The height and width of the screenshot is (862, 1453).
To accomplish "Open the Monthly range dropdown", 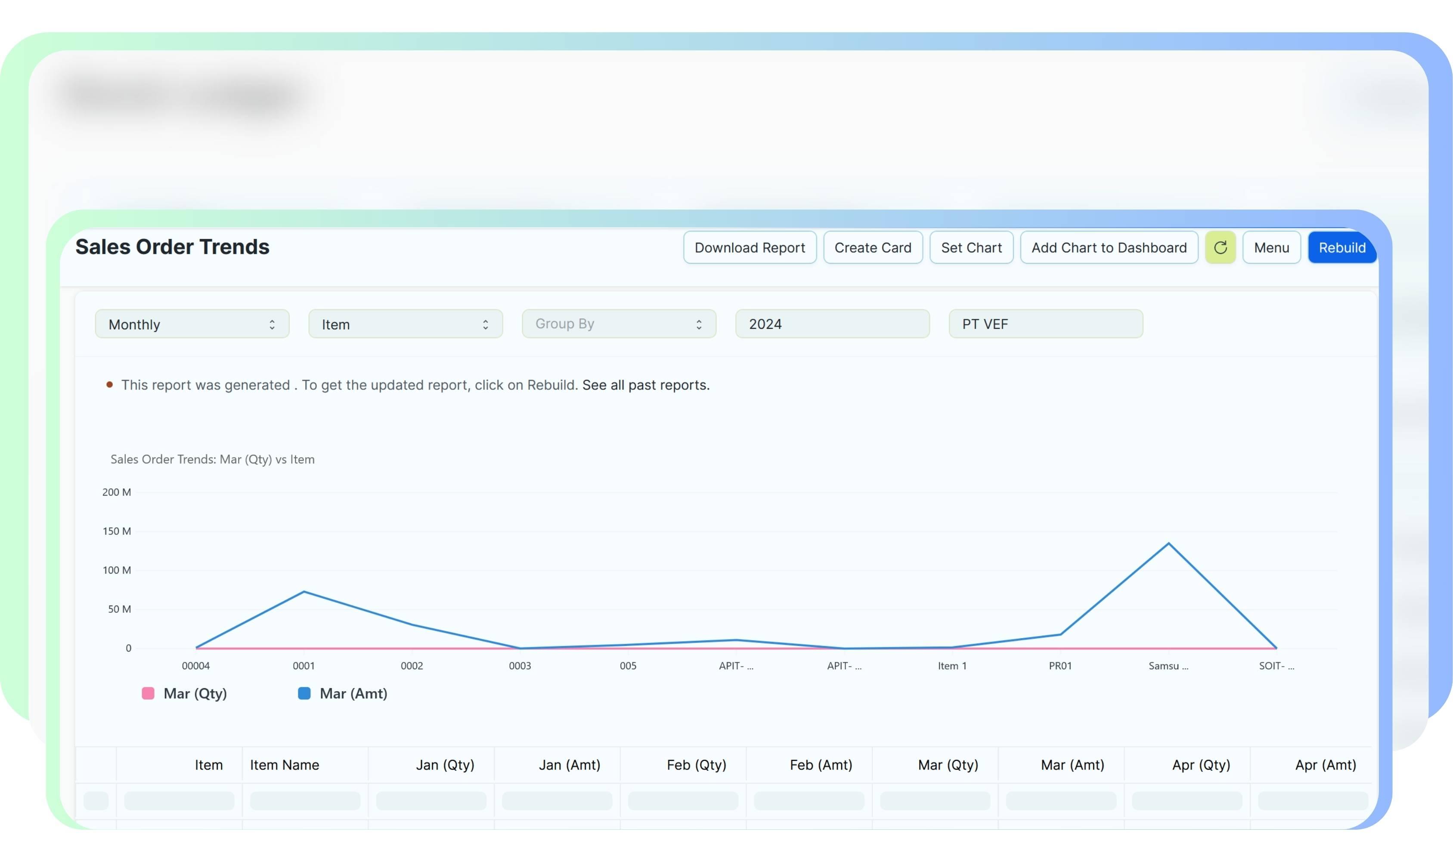I will tap(192, 324).
